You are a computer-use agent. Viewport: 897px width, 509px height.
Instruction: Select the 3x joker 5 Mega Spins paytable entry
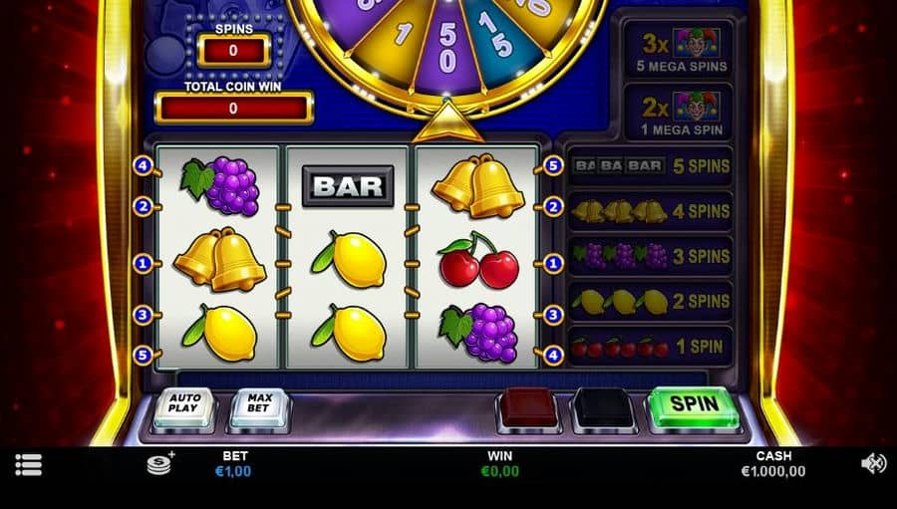[x=679, y=50]
